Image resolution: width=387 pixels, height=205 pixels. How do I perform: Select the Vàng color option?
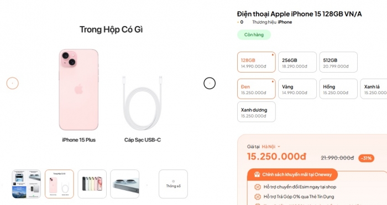point(297,89)
